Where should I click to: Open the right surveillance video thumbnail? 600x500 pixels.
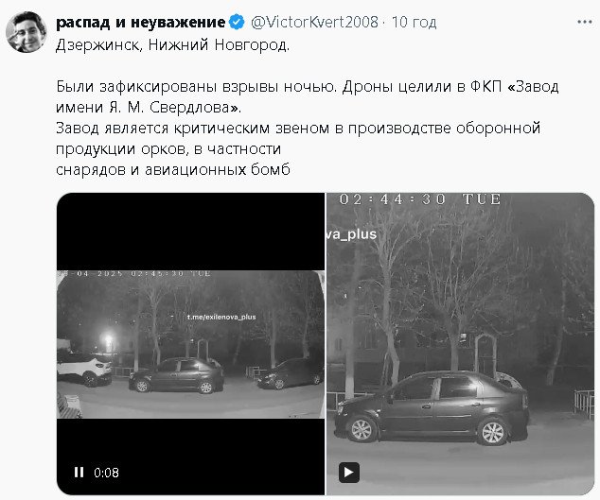coord(460,344)
